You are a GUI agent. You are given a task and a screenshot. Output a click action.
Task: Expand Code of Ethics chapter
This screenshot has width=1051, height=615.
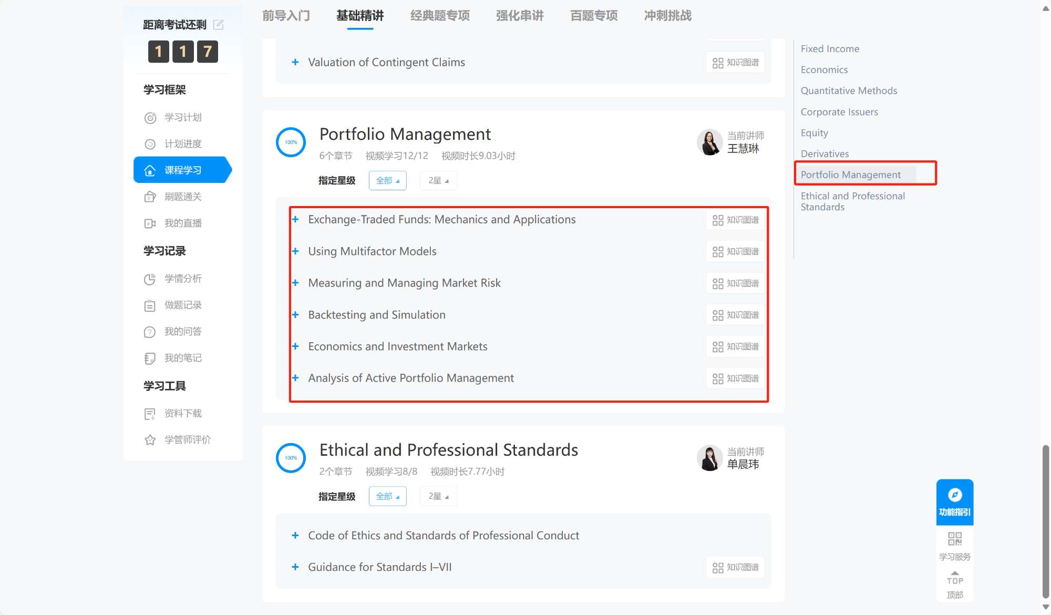(295, 536)
